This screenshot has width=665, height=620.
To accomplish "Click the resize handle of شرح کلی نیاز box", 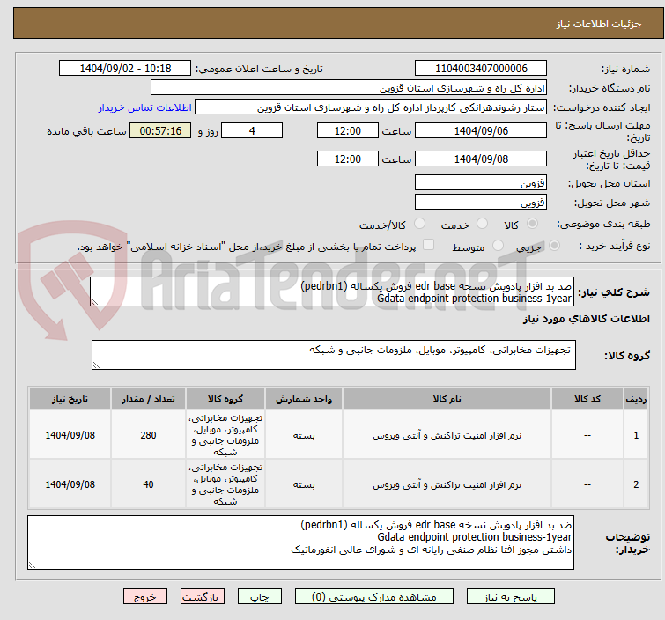I will (x=94, y=302).
